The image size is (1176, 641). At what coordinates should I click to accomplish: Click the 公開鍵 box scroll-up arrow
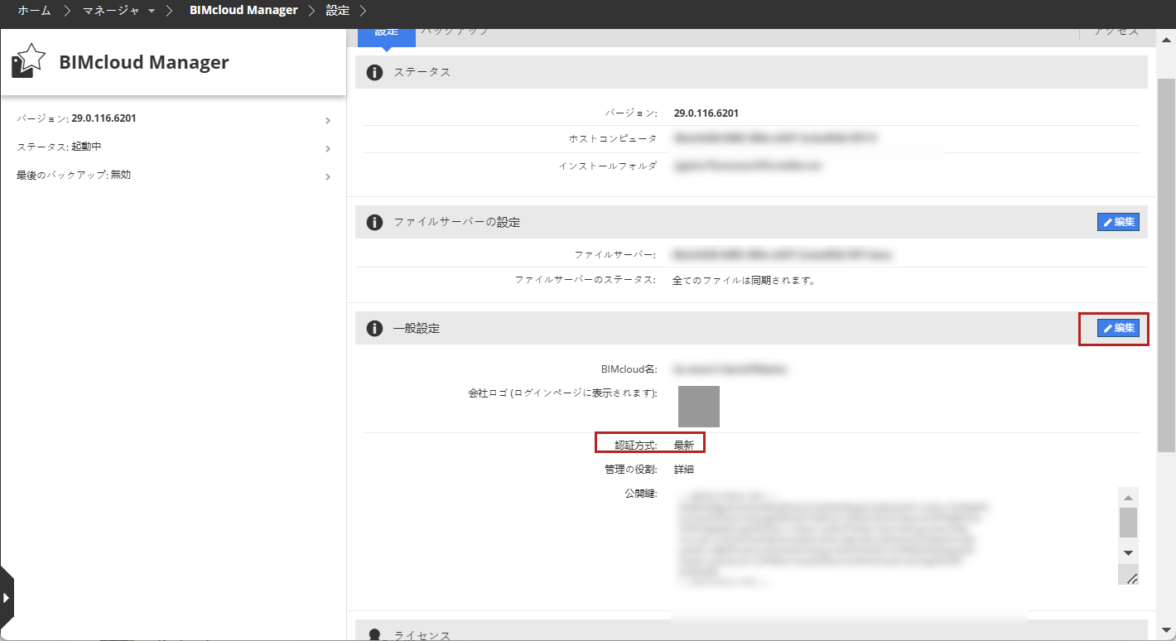pyautogui.click(x=1128, y=498)
